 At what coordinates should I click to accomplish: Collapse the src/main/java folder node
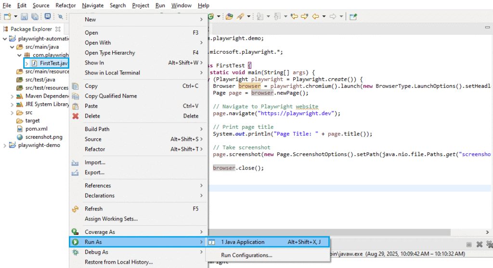[12, 47]
